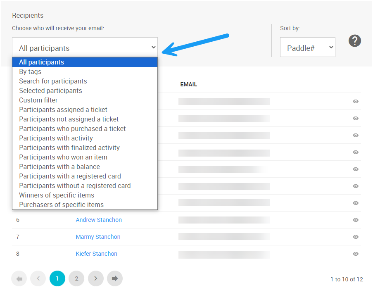Screen dimensions: 373x295
Task: Click the current page 1 button
Action: point(57,278)
